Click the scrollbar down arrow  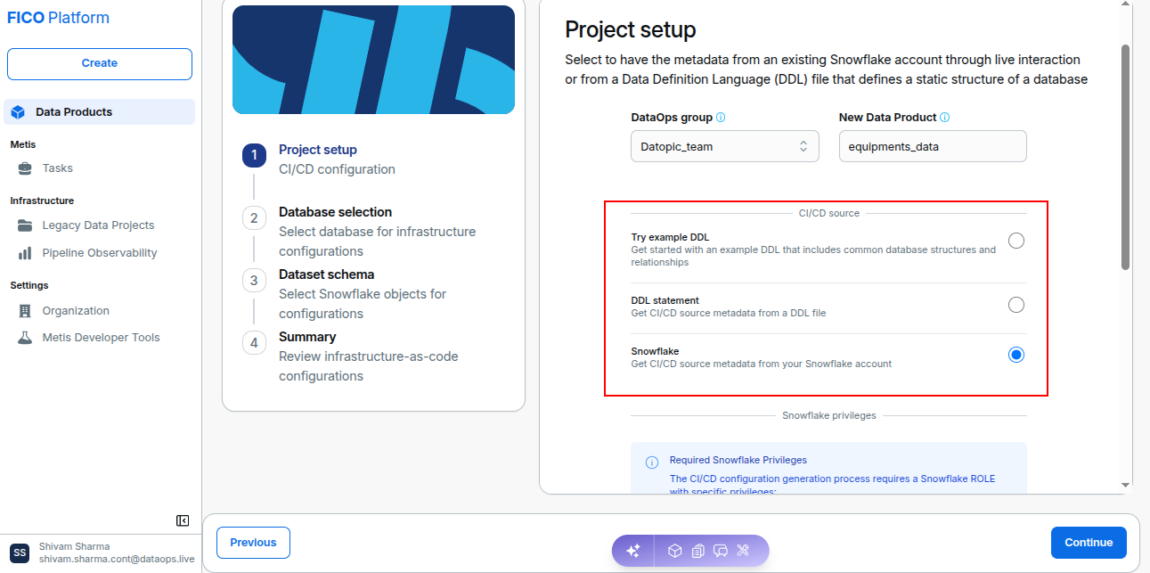coord(1125,485)
